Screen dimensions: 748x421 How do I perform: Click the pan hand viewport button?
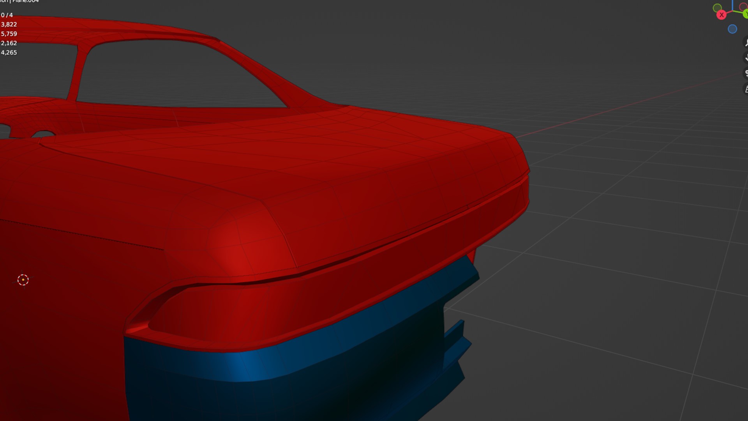[x=746, y=58]
